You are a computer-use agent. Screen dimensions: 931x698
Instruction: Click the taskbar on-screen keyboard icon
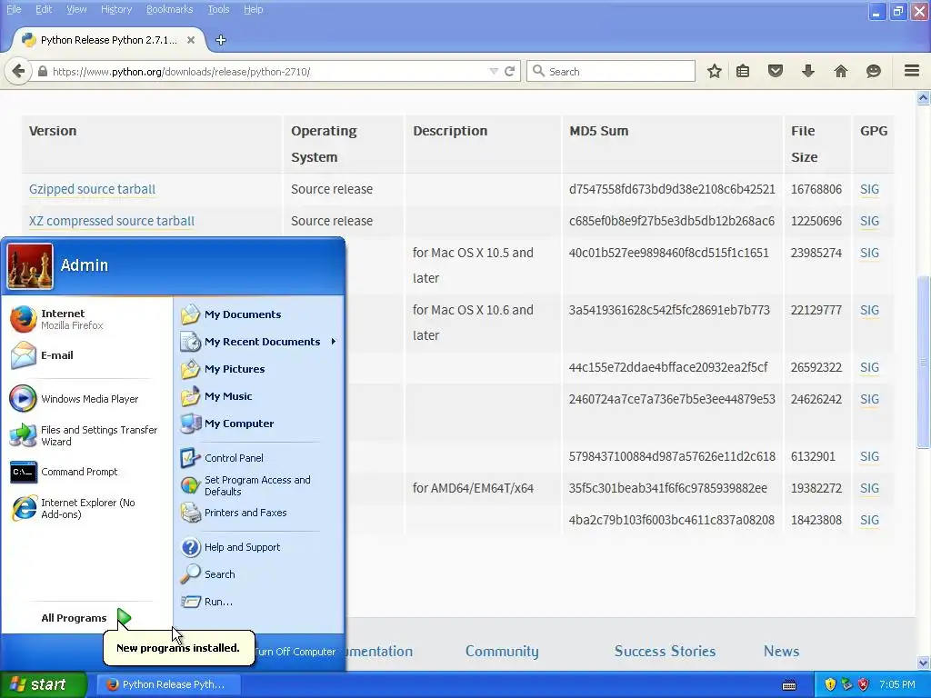tap(789, 685)
